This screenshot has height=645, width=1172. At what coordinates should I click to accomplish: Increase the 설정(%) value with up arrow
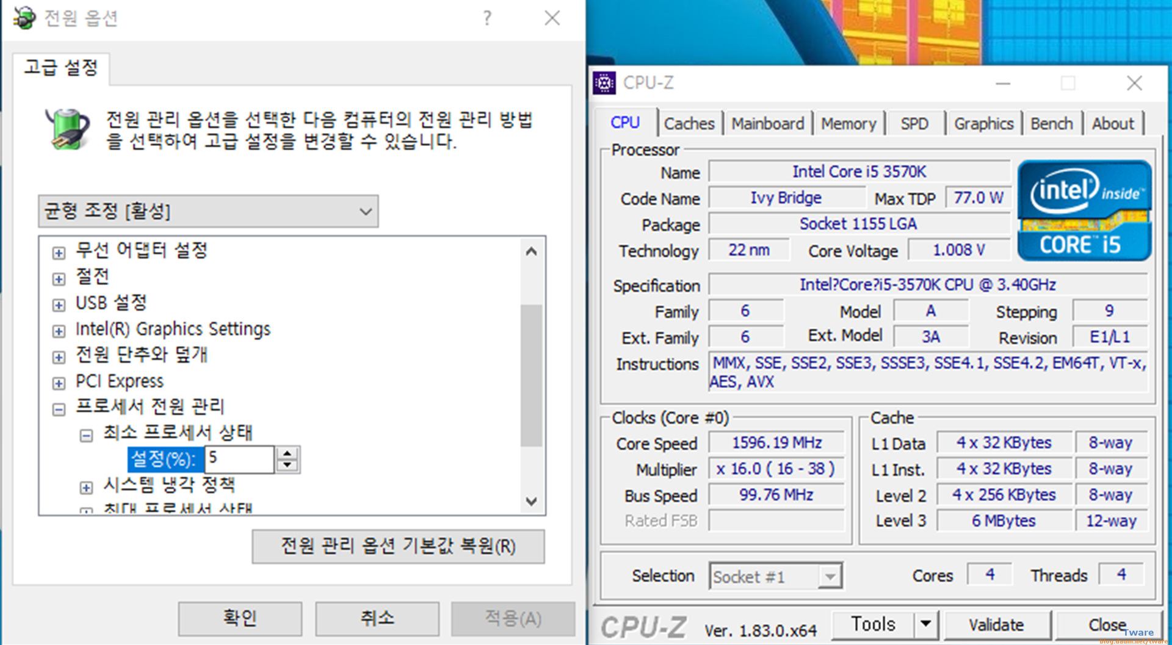[287, 453]
